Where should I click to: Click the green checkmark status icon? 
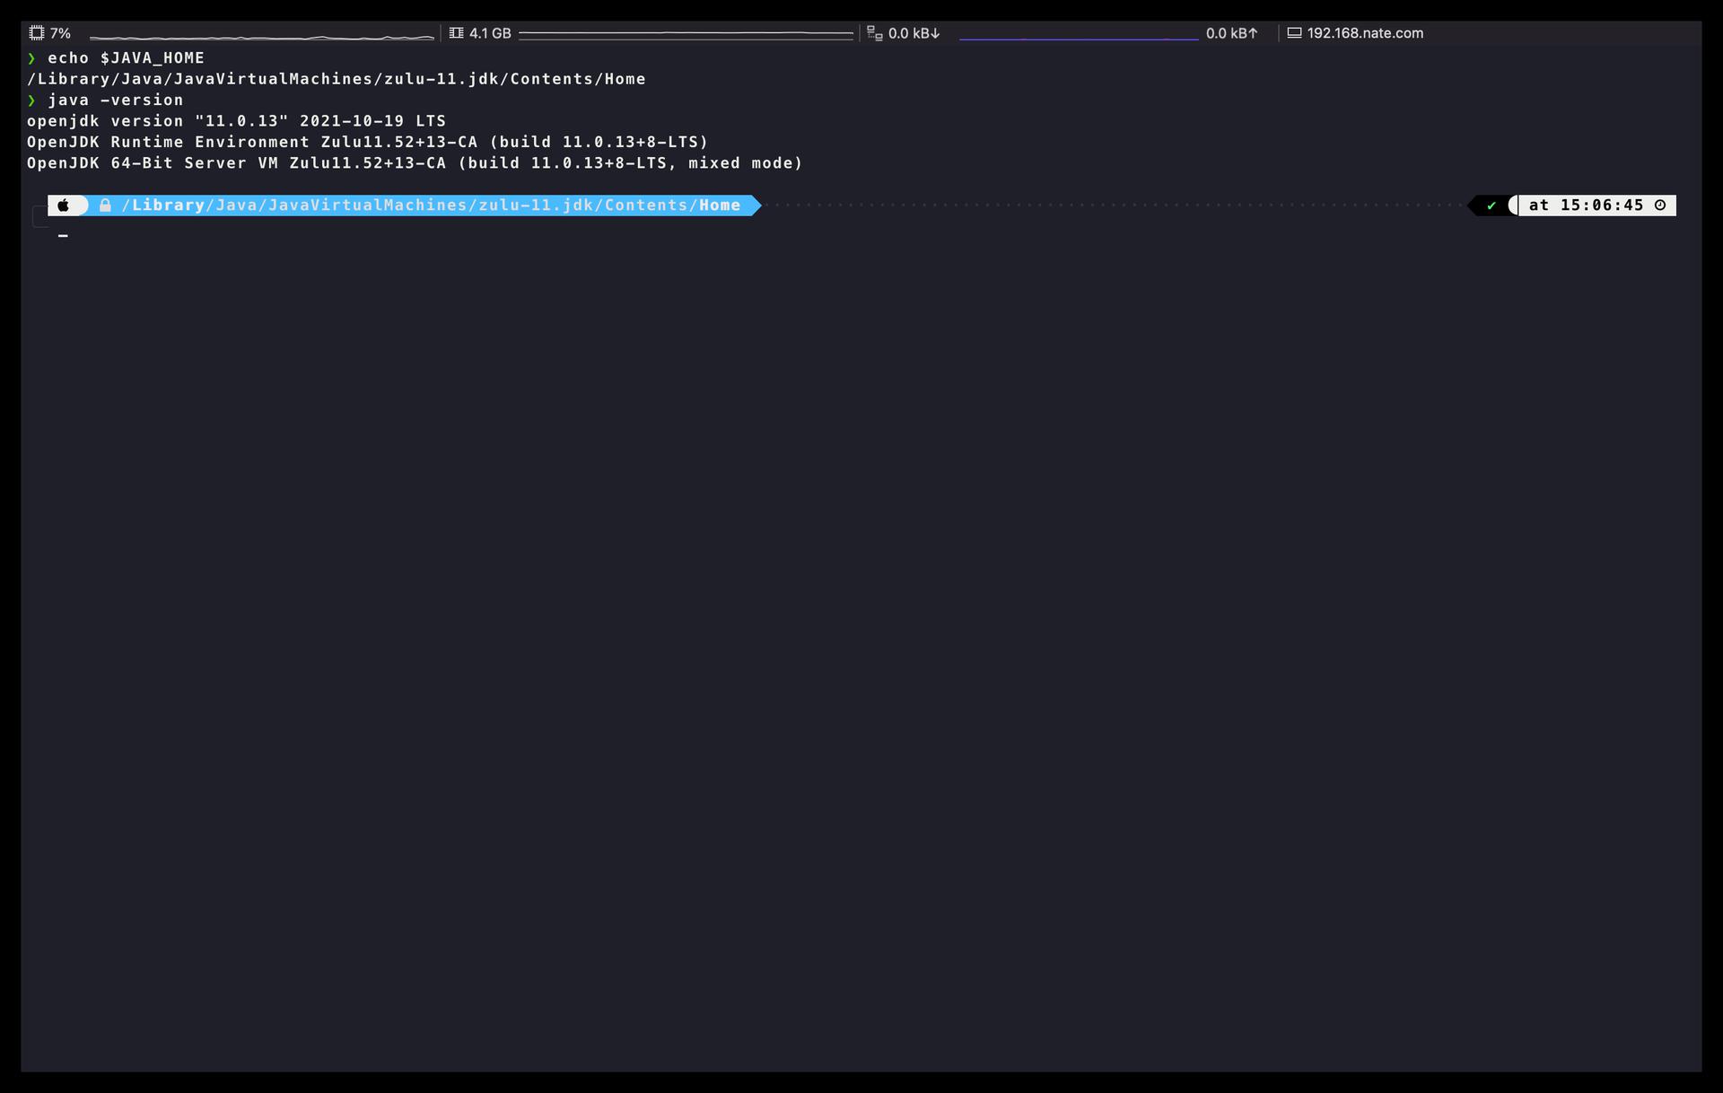(1491, 205)
